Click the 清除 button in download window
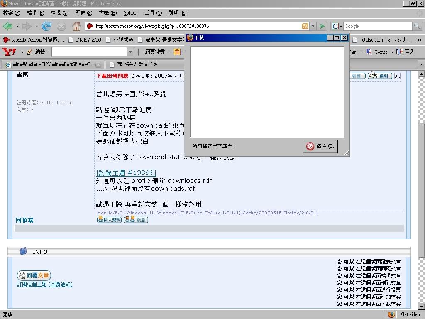Screen dimensions: 425x319 (320, 146)
